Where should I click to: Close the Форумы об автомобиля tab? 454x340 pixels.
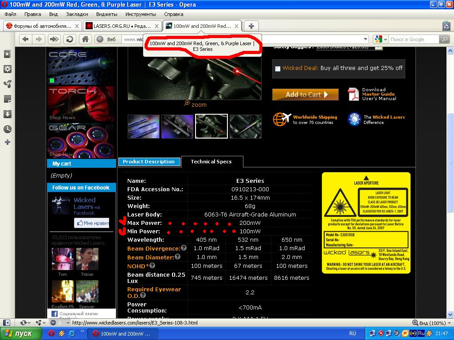(77, 26)
